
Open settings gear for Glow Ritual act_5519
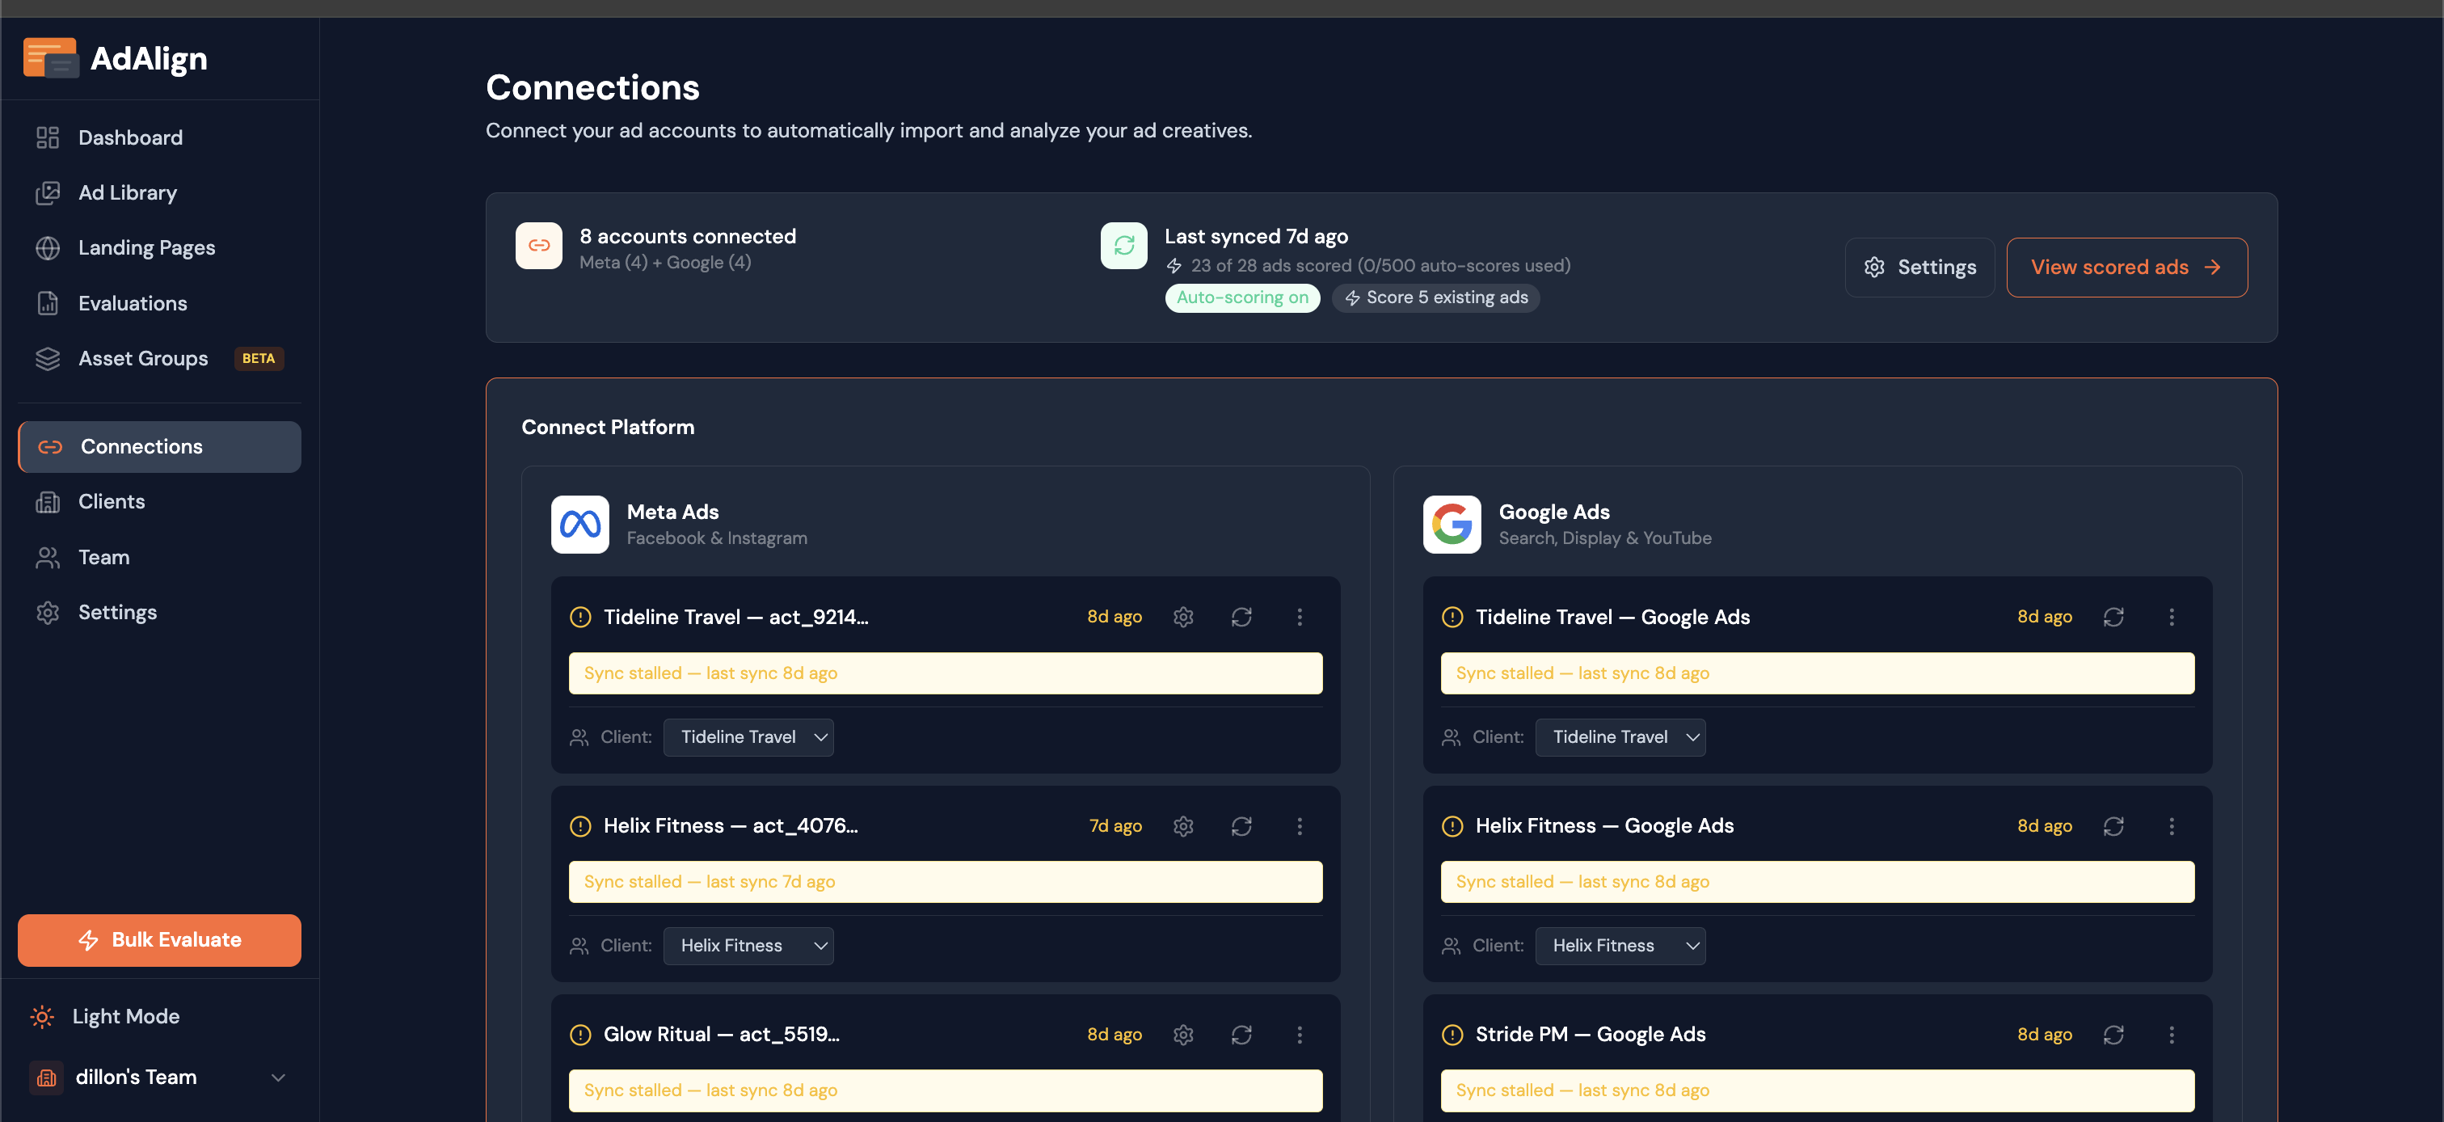(1183, 1035)
